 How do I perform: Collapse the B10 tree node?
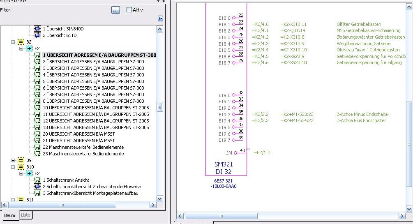click(x=13, y=167)
